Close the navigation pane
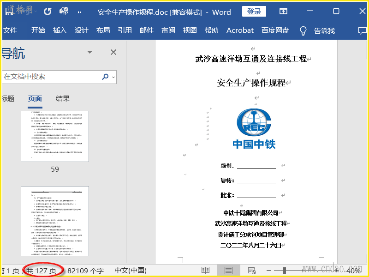Viewport: 369px width, 277px height. tap(113, 52)
